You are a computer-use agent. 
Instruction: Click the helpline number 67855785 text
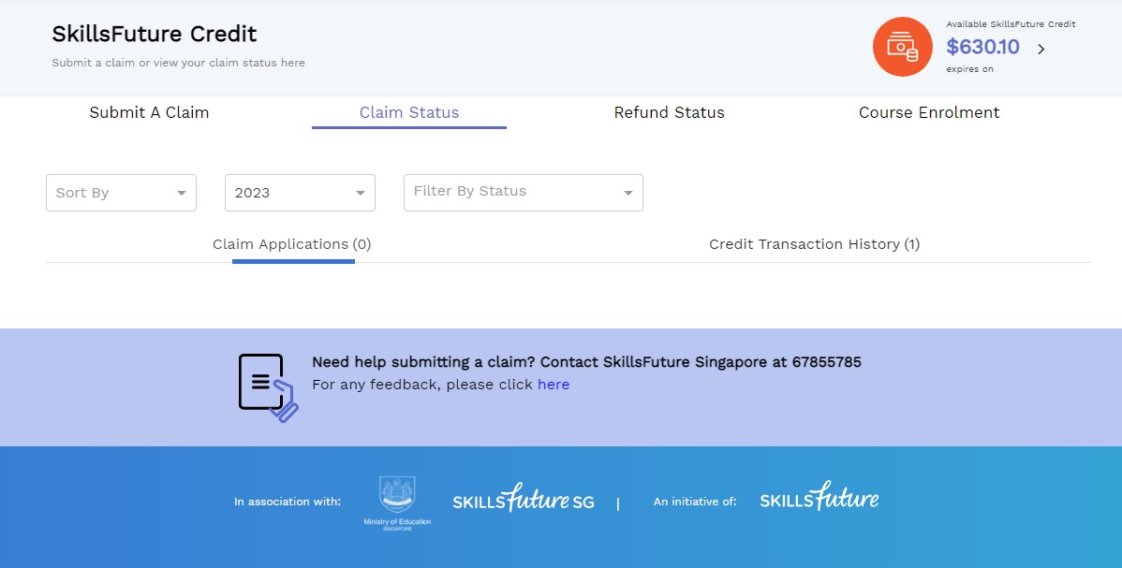point(826,362)
